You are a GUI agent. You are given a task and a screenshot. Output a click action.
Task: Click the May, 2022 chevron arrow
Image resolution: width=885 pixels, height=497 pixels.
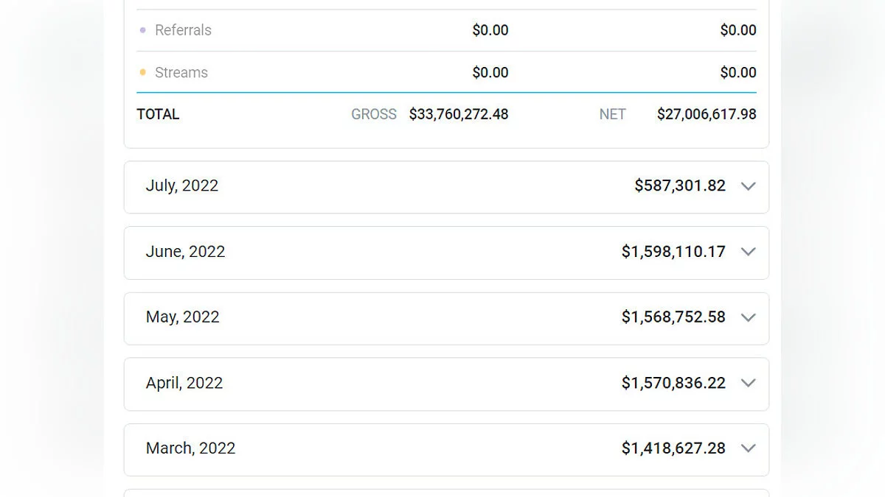pyautogui.click(x=748, y=317)
